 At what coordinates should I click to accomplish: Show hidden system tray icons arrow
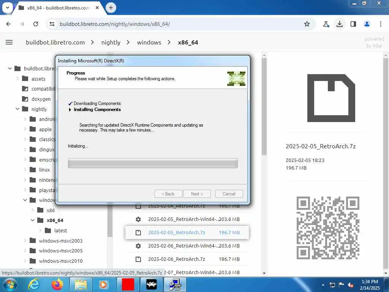coord(323,285)
